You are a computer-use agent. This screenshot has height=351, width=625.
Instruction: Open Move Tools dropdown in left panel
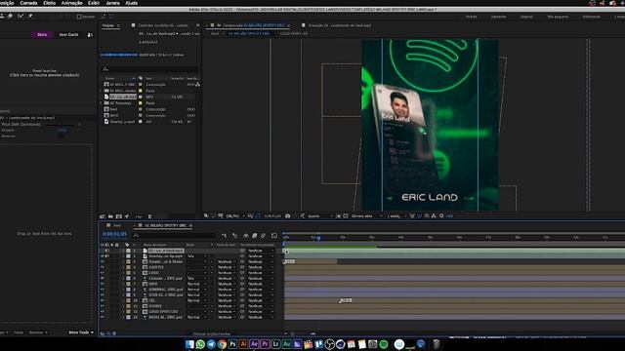[x=81, y=332]
